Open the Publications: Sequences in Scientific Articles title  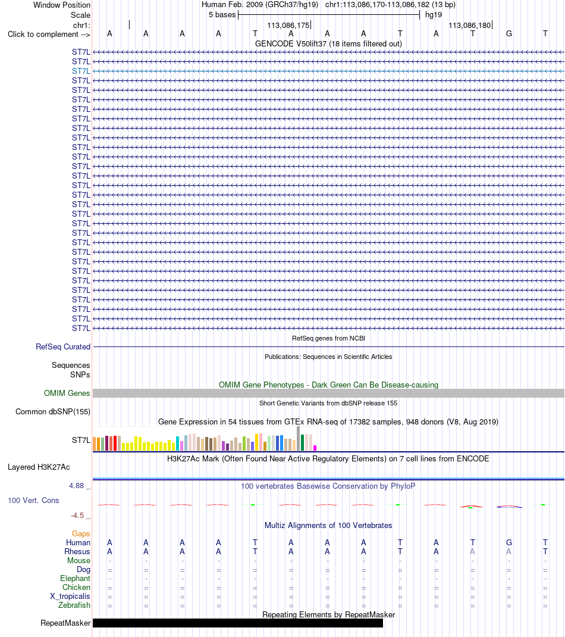pyautogui.click(x=328, y=357)
